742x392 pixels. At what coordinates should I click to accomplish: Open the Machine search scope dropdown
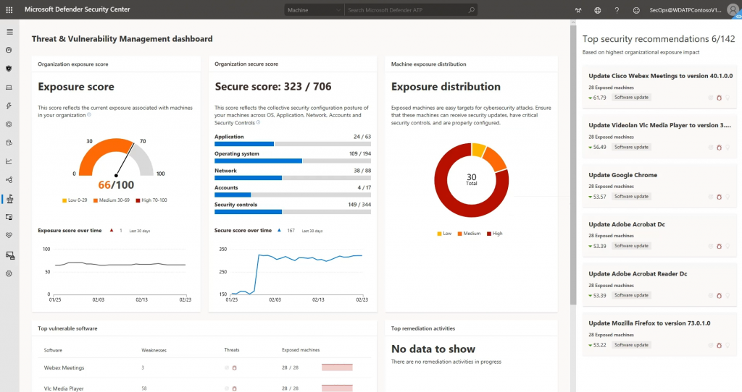click(x=314, y=10)
